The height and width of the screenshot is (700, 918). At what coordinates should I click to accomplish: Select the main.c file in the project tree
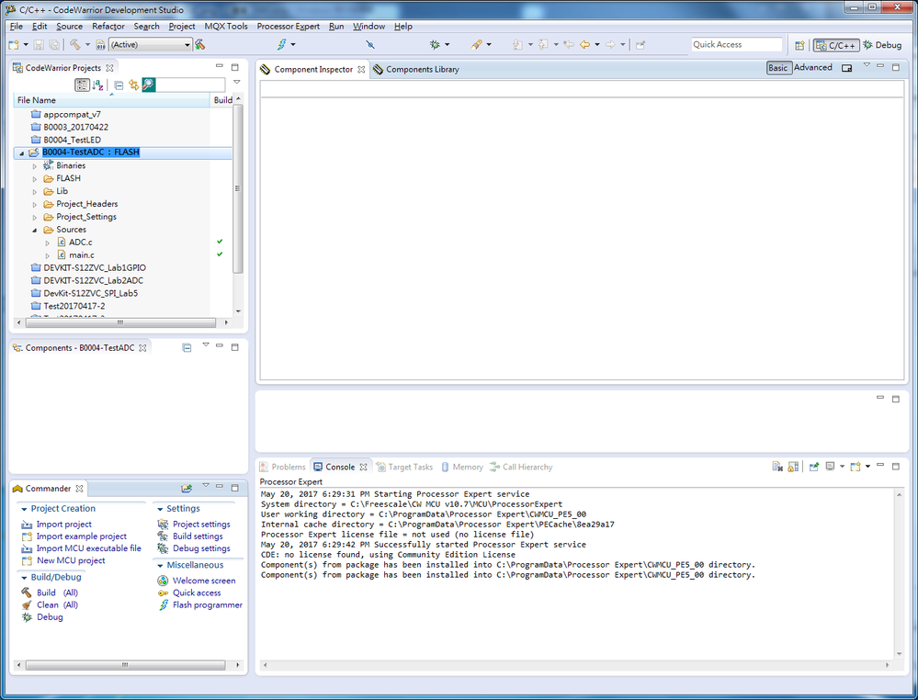point(82,255)
